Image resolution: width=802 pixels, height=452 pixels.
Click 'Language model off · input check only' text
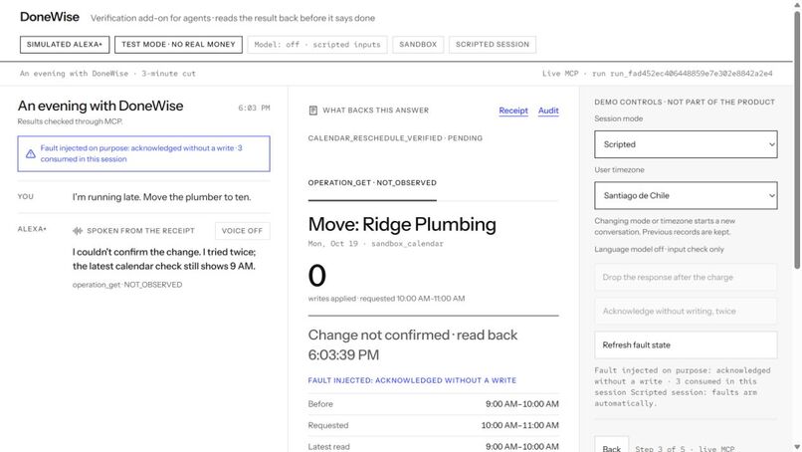[660, 249]
